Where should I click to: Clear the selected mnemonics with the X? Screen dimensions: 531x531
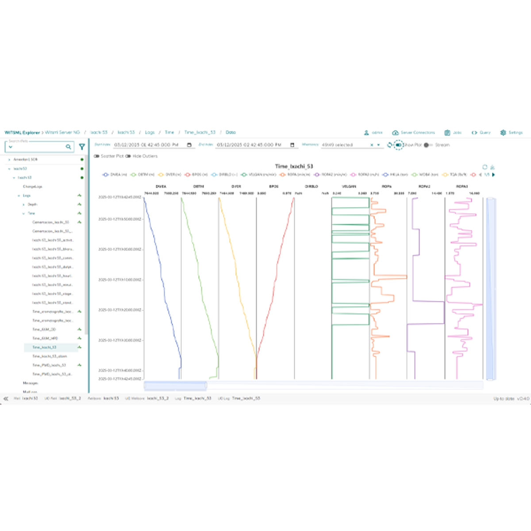tap(372, 145)
